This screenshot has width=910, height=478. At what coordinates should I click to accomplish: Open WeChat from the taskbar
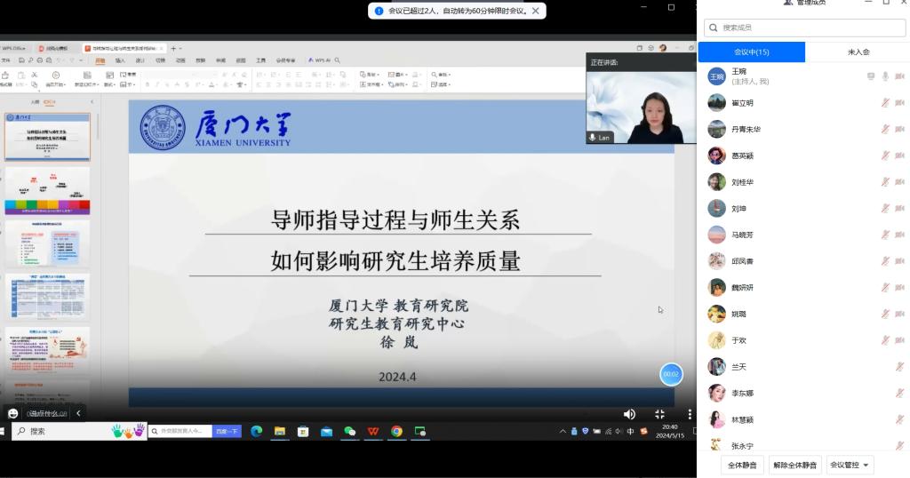pyautogui.click(x=350, y=431)
